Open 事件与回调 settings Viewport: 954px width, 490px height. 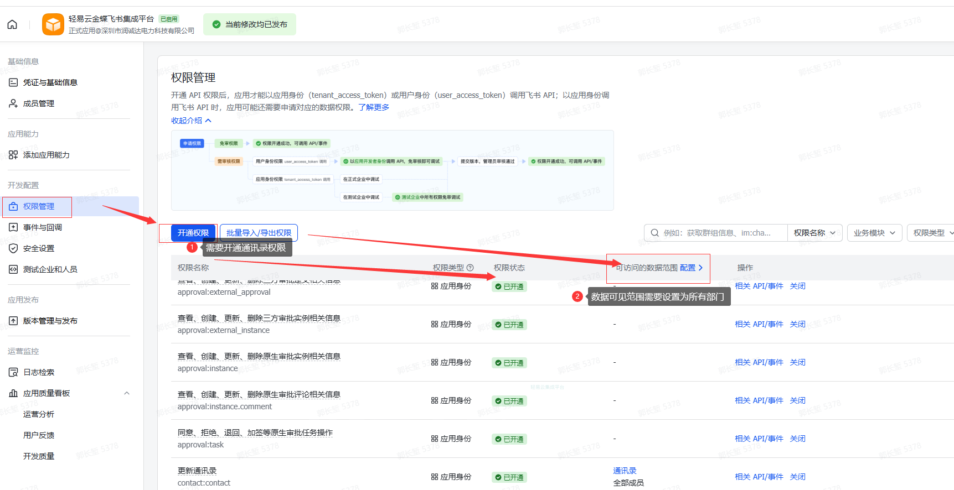pos(43,227)
